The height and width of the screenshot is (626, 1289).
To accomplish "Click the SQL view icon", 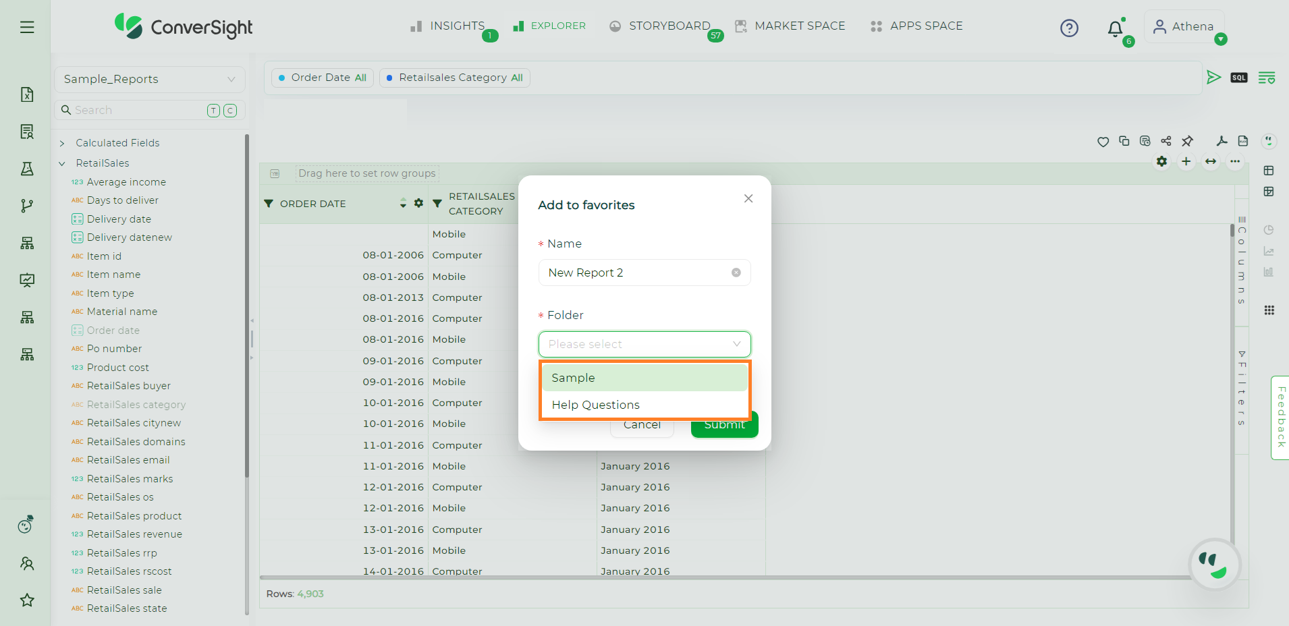I will (x=1238, y=78).
